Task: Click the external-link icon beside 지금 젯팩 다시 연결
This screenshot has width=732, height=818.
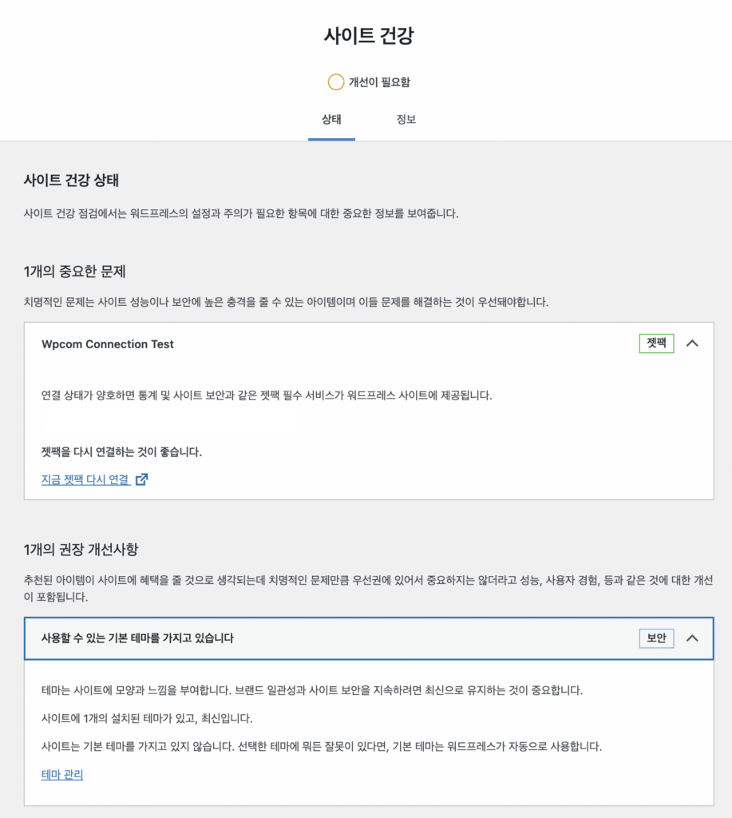Action: tap(141, 479)
